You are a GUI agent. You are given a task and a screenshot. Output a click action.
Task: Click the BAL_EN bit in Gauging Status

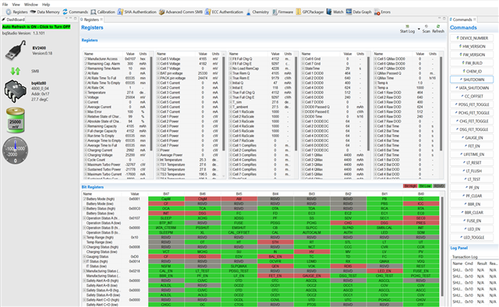pos(275,256)
